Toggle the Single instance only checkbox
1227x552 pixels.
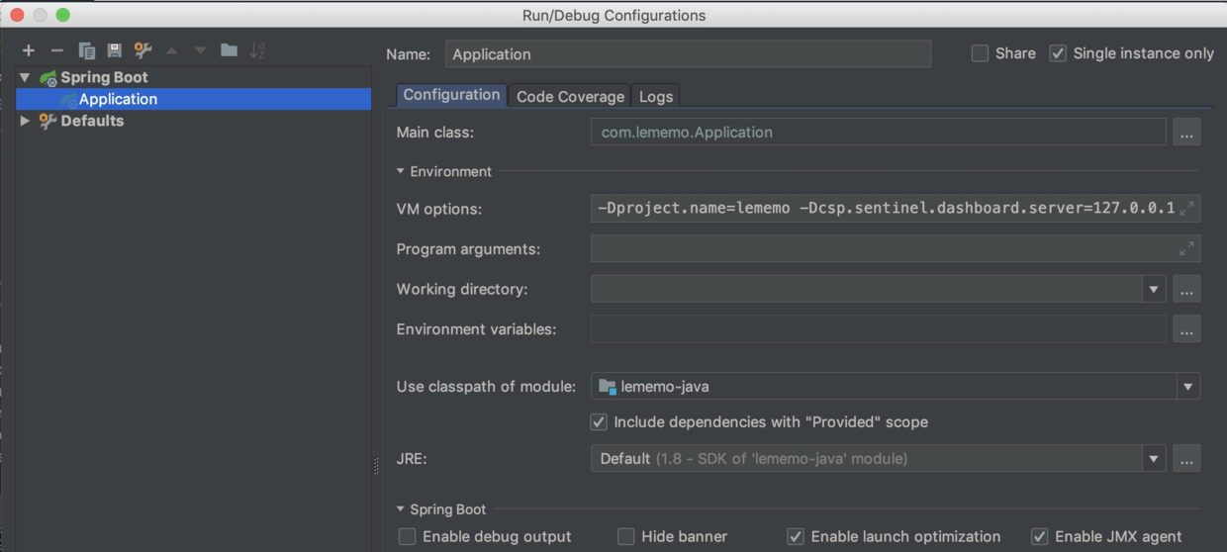tap(1058, 53)
